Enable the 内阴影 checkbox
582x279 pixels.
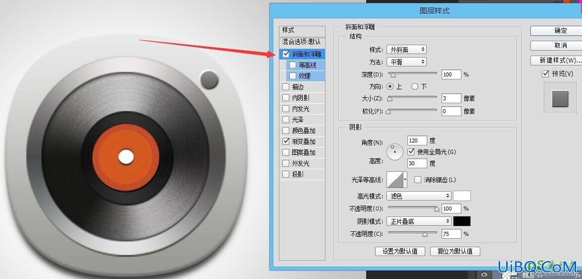pos(286,98)
